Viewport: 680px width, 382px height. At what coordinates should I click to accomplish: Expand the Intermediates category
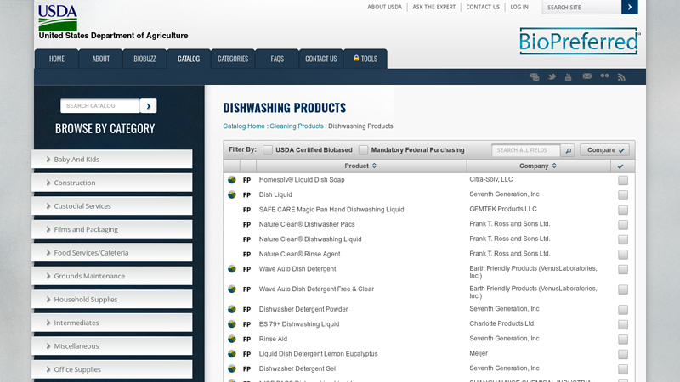pos(112,323)
